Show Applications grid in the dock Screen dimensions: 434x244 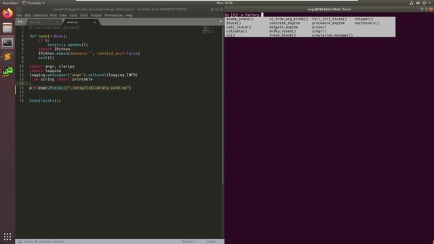click(7, 237)
